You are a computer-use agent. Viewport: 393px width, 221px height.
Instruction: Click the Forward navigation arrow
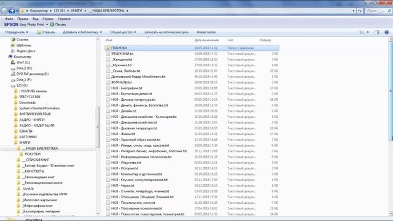[x=12, y=11]
